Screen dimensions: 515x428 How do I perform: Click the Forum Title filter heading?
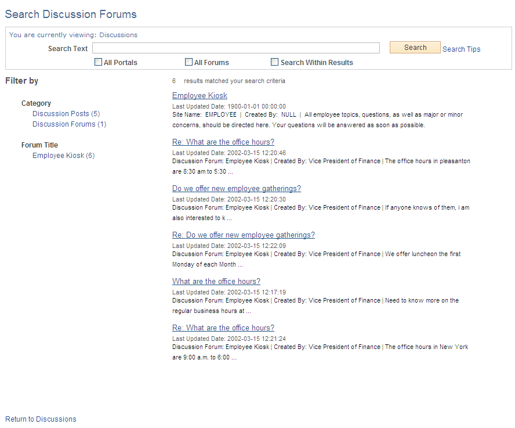pyautogui.click(x=39, y=145)
